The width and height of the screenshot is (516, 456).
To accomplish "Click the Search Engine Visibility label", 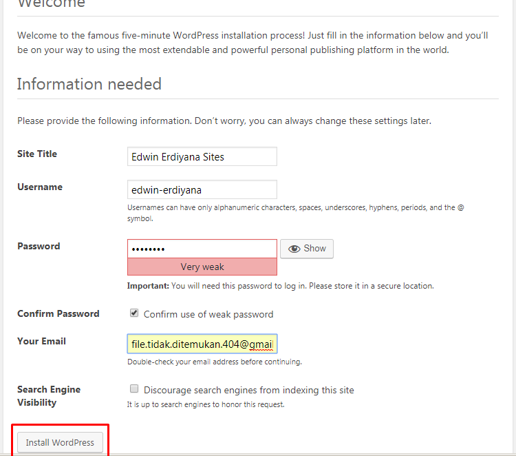I will pos(49,395).
